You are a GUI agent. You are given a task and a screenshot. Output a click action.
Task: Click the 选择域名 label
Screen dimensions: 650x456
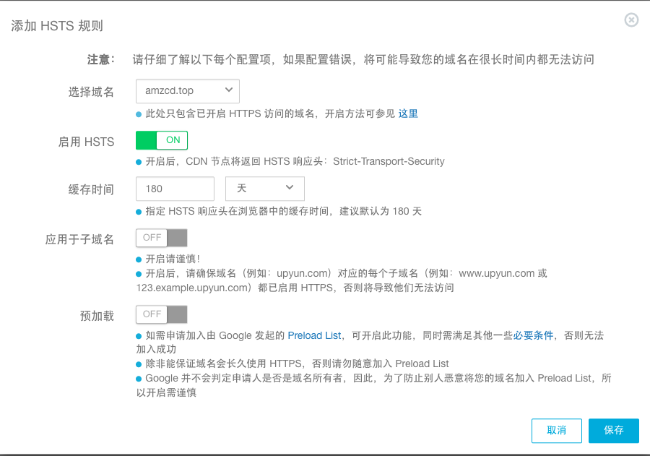(91, 92)
